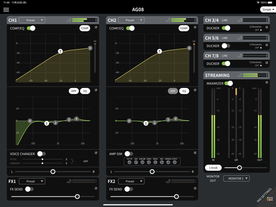Click FX1 send level slider knob
This screenshot has height=207, width=276.
click(x=77, y=197)
